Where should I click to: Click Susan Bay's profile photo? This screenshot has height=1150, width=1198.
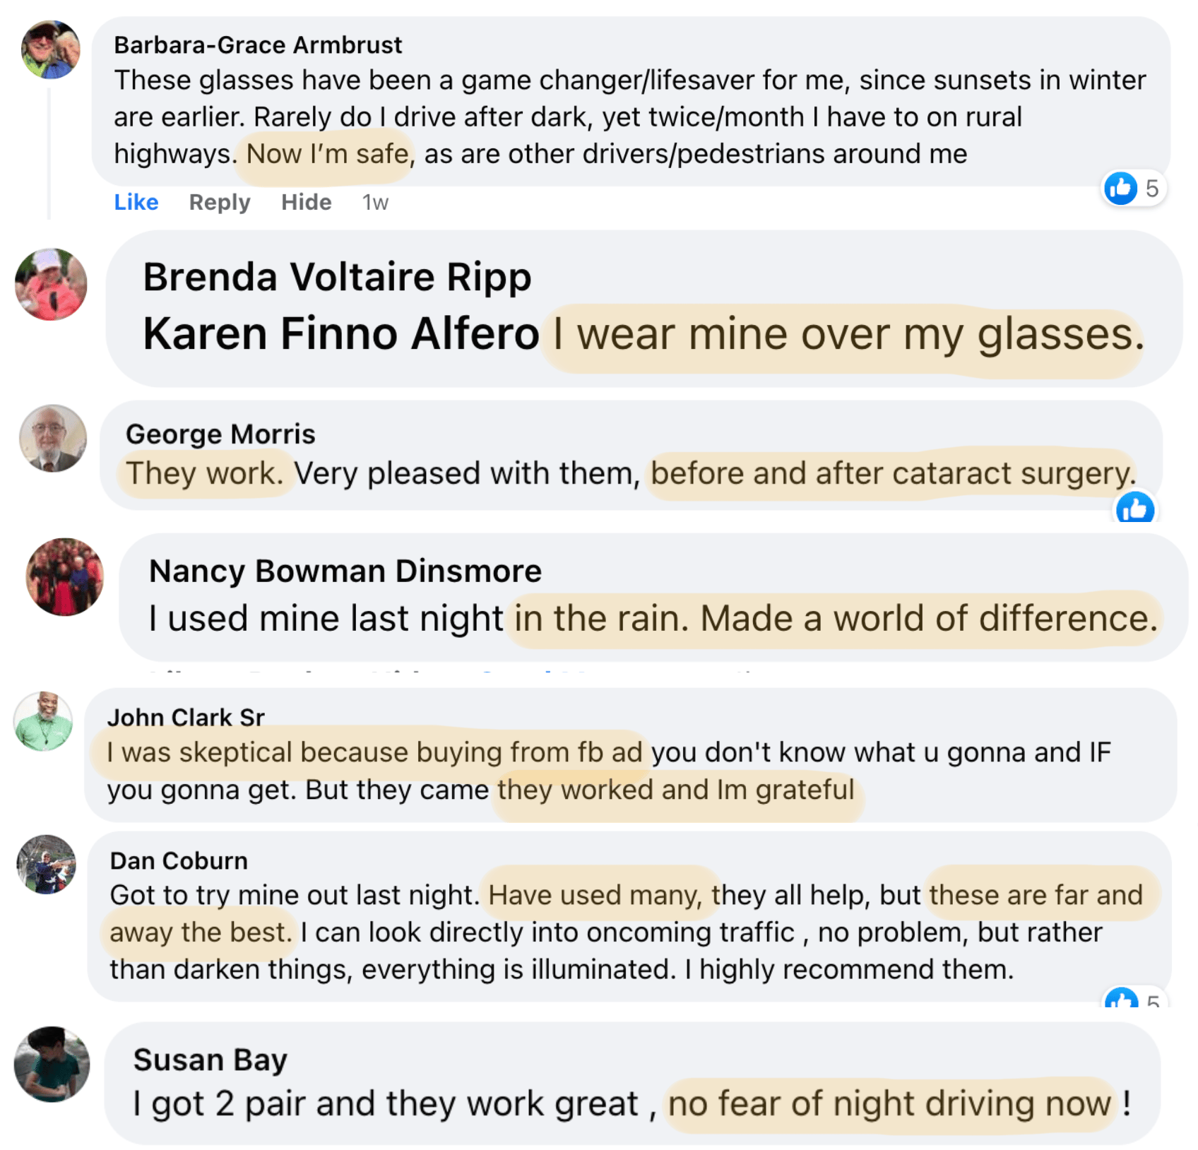point(52,1064)
